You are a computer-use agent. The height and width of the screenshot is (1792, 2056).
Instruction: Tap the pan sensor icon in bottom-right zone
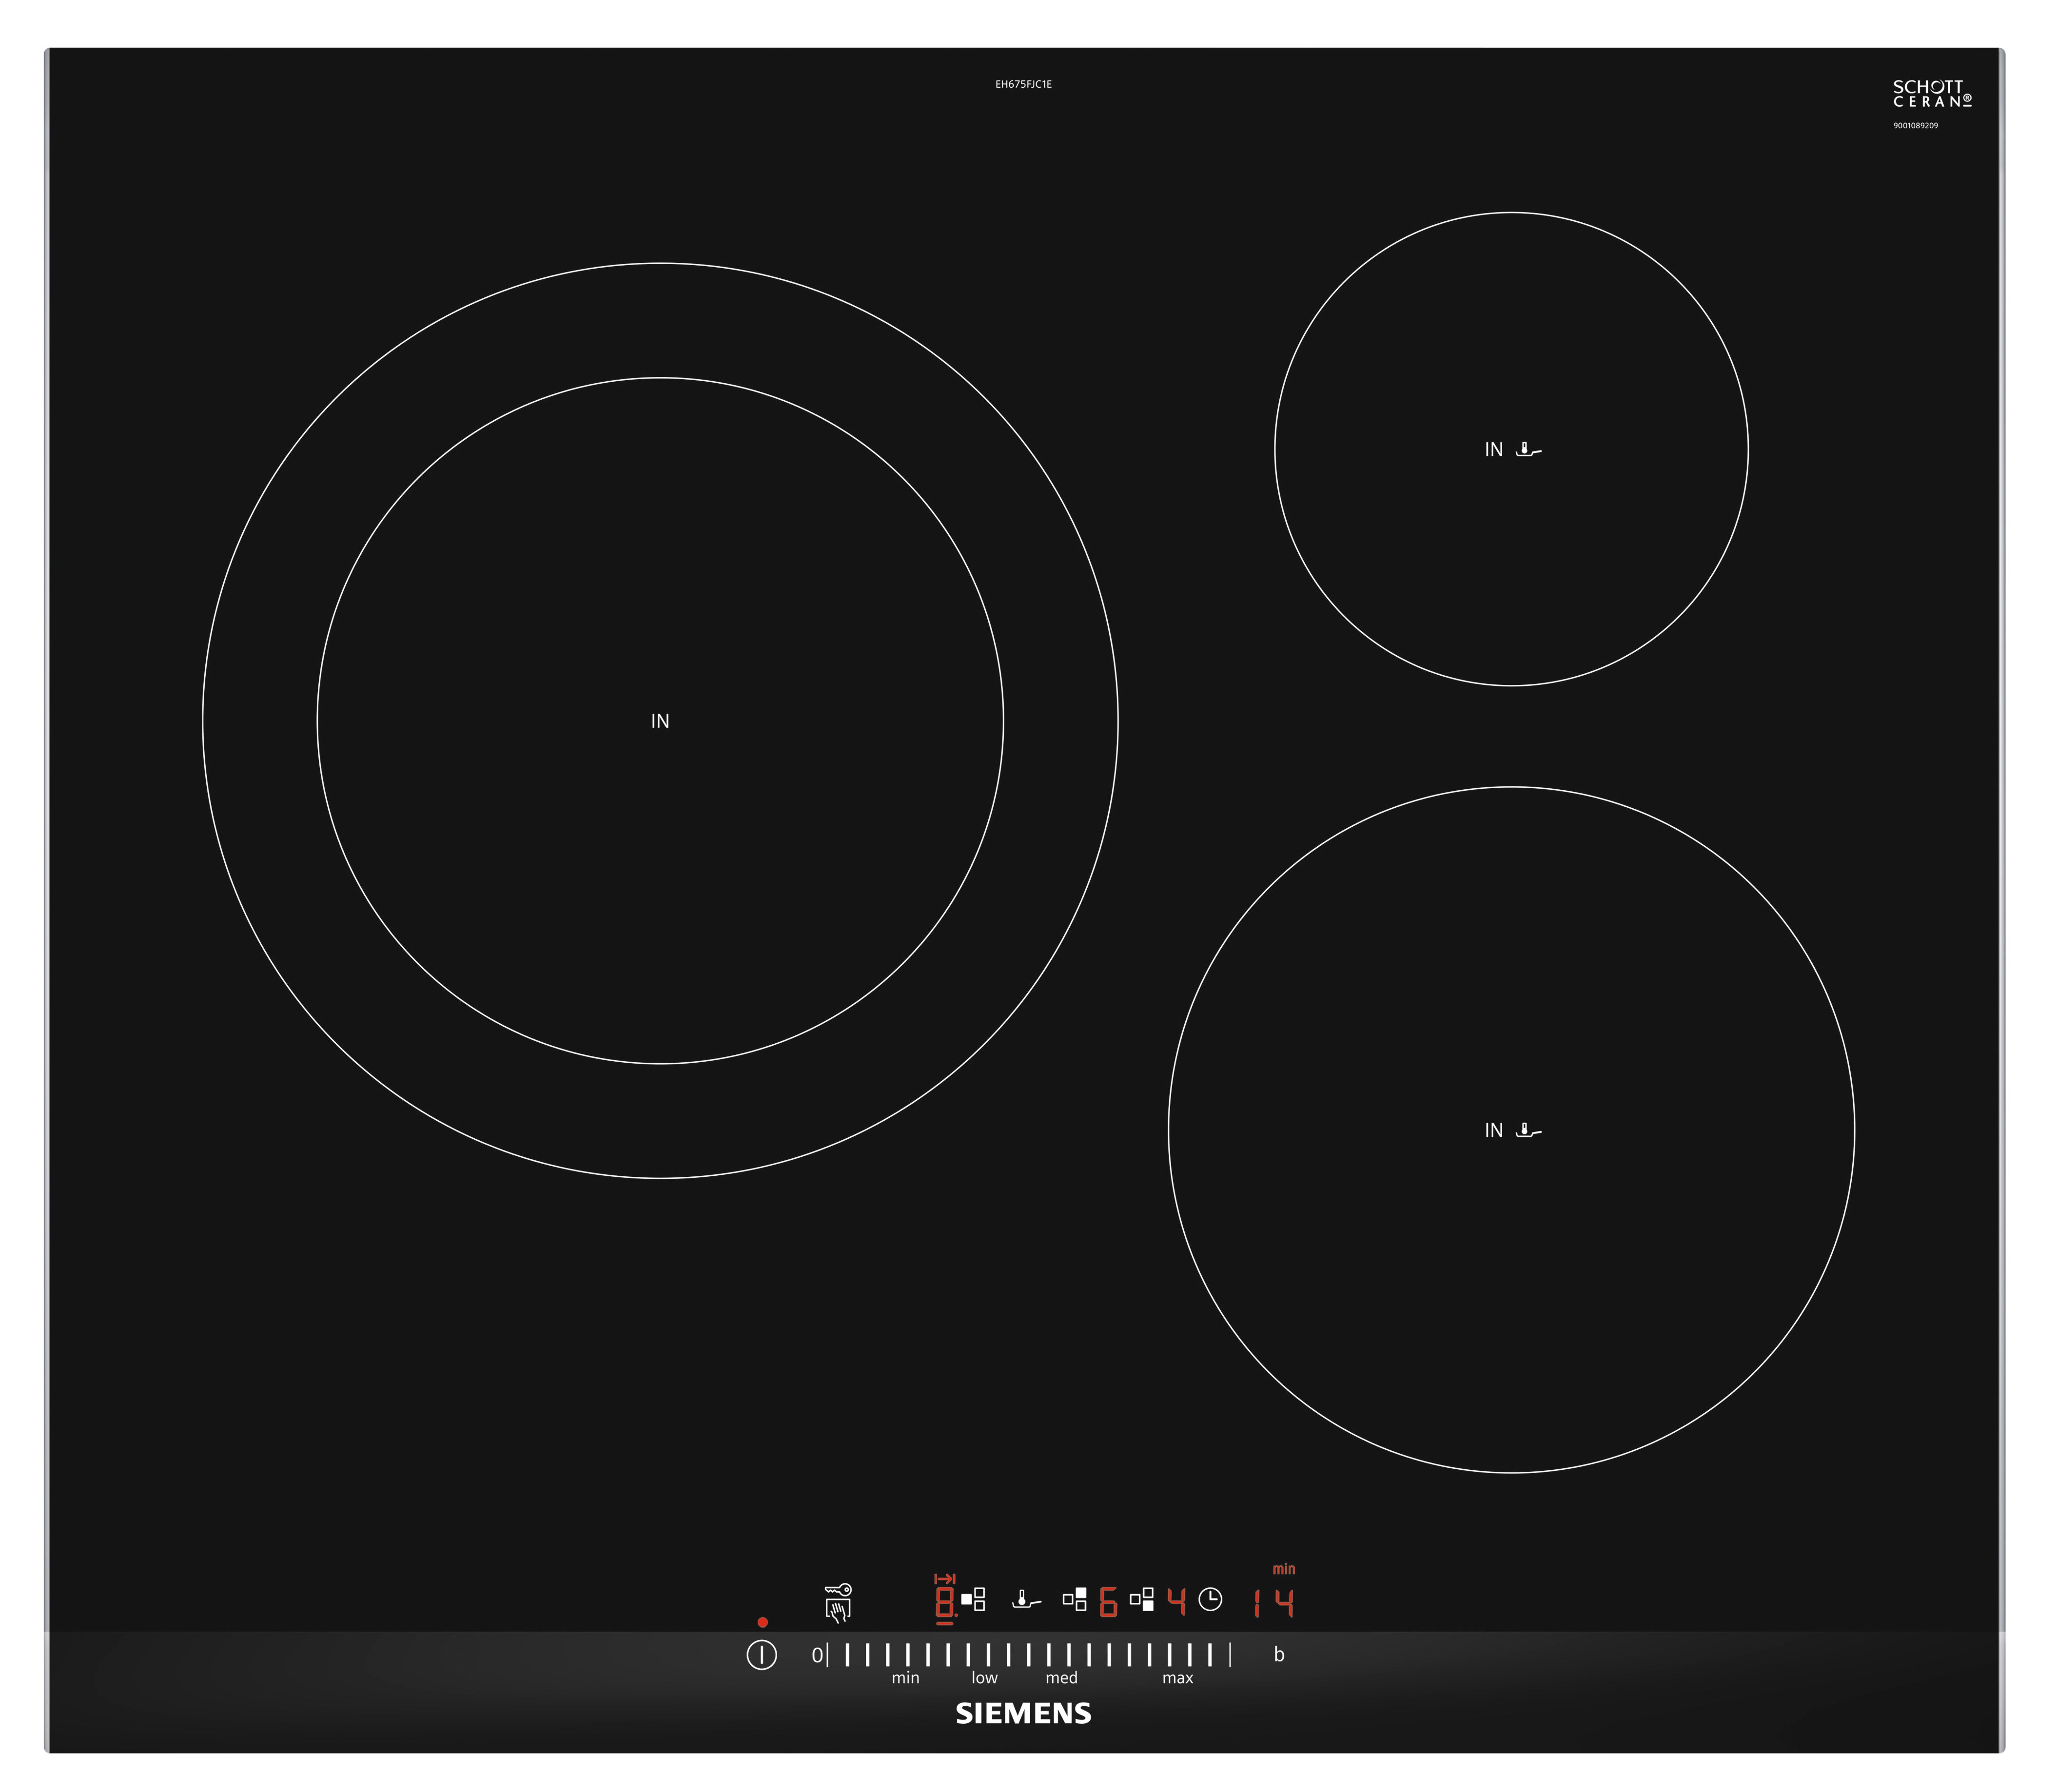1528,1130
